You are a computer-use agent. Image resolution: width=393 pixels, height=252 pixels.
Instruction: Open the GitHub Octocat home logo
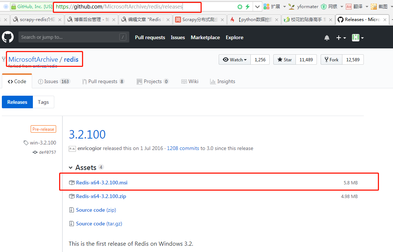(7, 37)
